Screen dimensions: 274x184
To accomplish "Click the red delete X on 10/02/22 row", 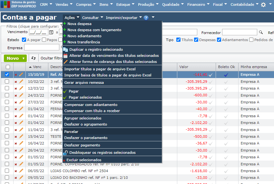I will 16,82.
